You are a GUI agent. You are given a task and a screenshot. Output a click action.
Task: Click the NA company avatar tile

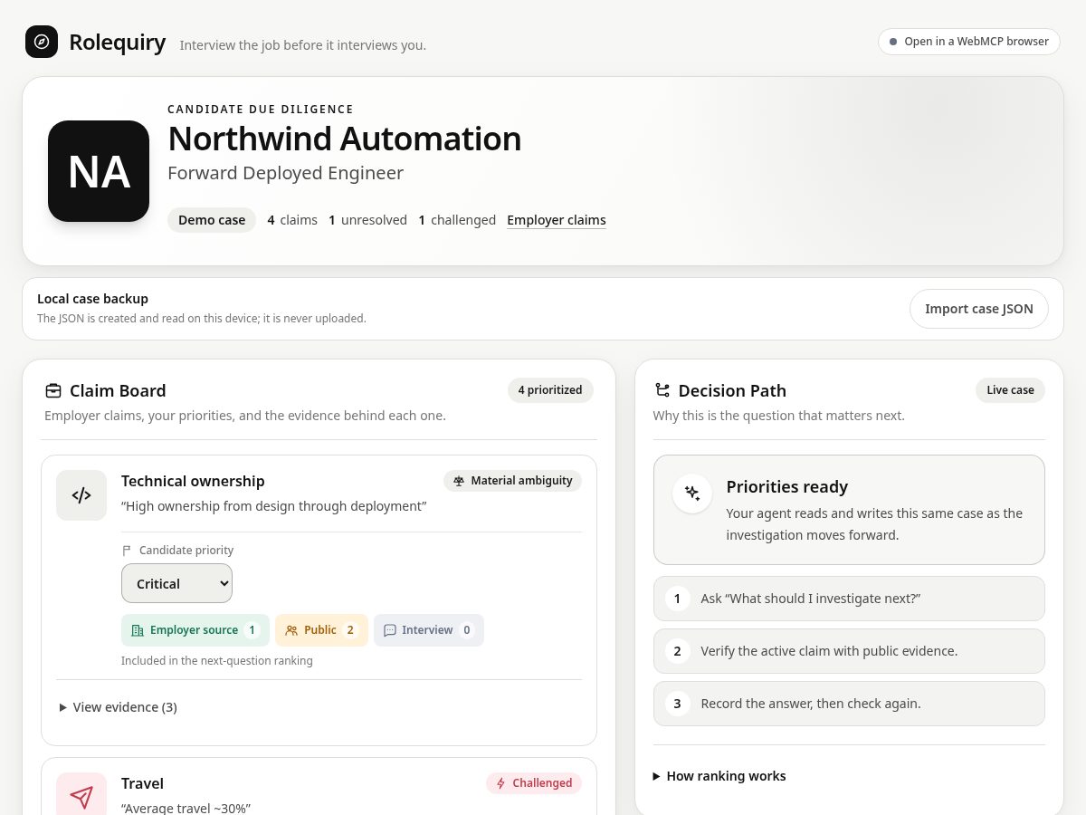99,171
